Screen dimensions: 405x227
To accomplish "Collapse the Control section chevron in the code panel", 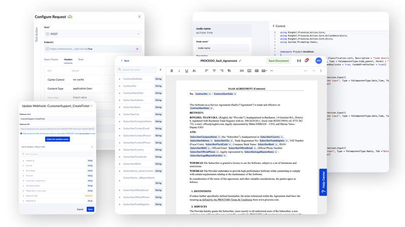I will 273,26.
